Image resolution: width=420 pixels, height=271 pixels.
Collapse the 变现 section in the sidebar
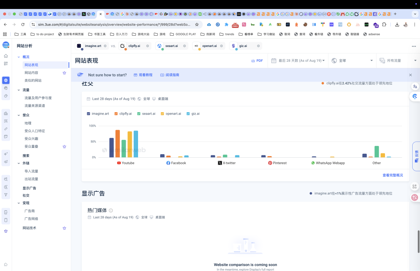click(19, 203)
